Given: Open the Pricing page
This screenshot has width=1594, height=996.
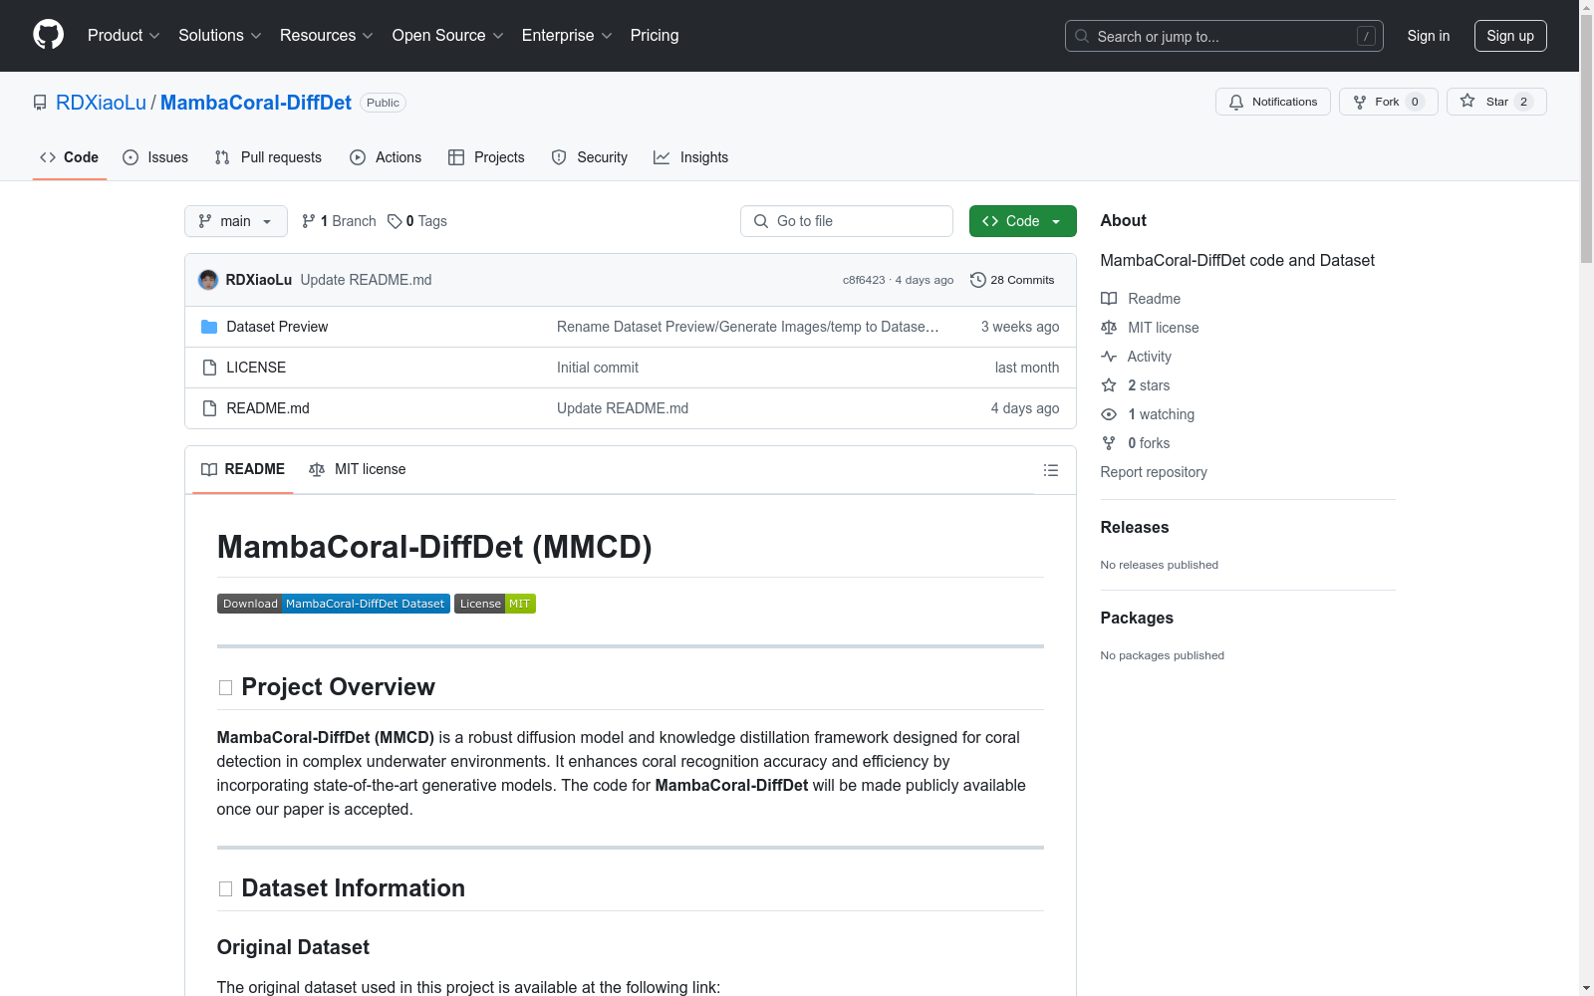Looking at the screenshot, I should (x=655, y=35).
